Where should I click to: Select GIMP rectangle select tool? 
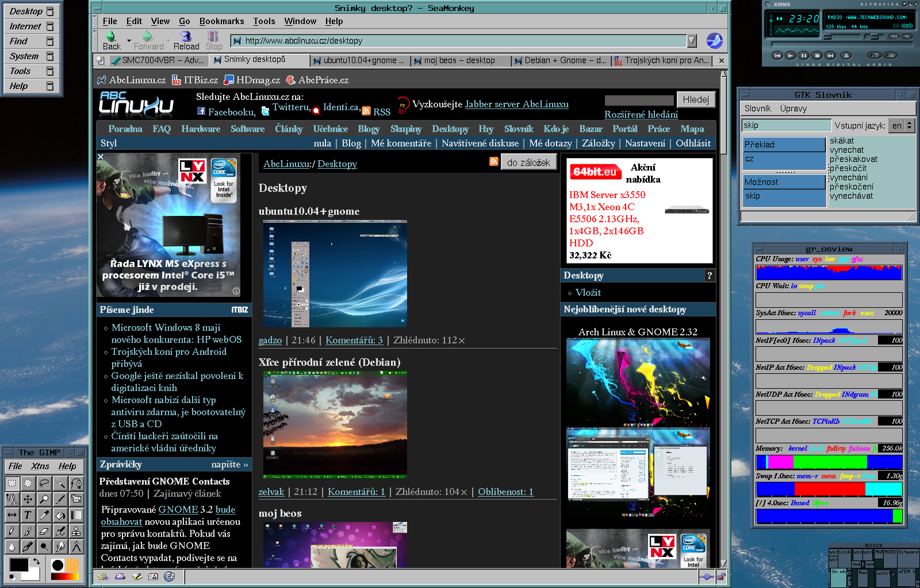12,483
